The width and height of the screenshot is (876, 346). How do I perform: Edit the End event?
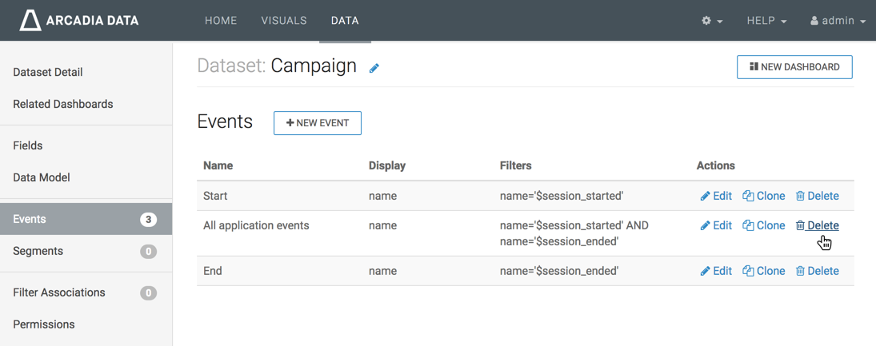click(716, 271)
